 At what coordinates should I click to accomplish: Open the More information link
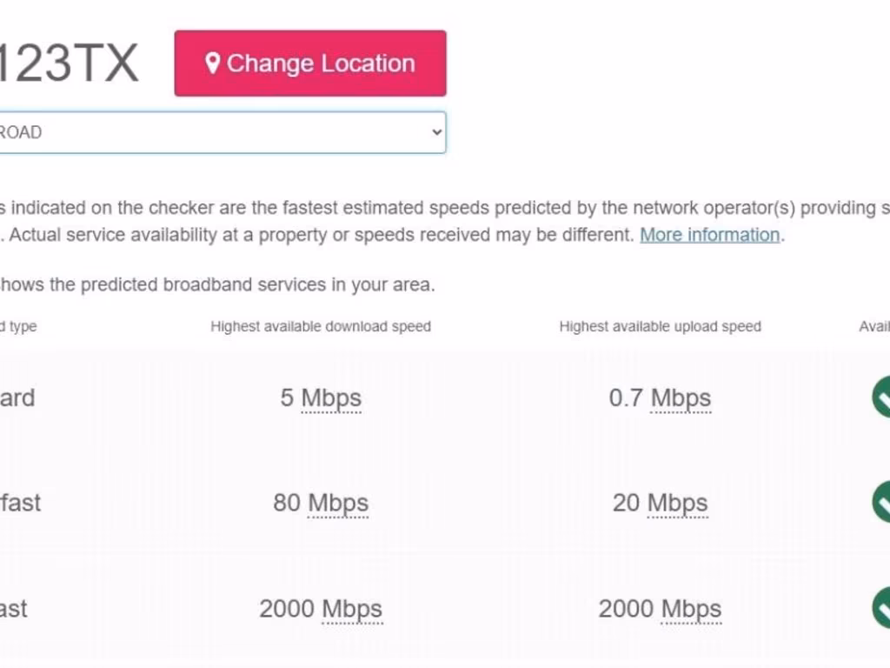[709, 235]
